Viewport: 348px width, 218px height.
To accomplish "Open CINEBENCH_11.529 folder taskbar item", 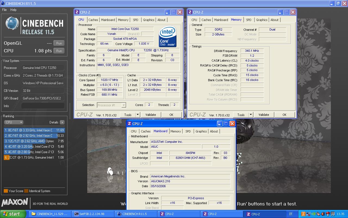I will tap(50, 214).
